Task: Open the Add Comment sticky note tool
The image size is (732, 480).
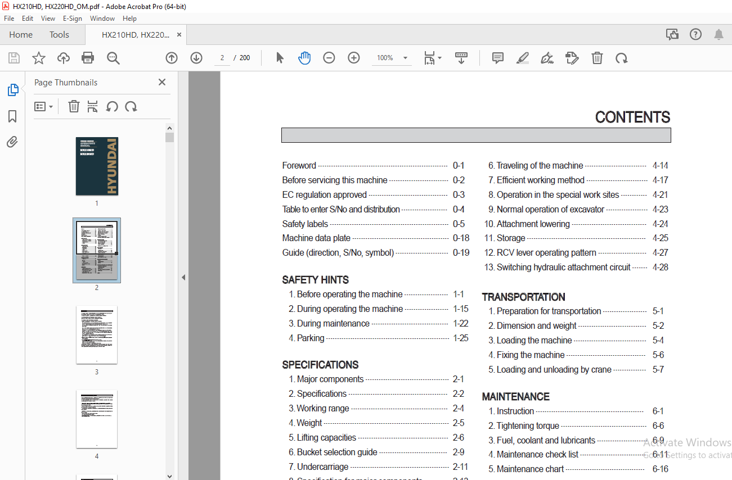Action: click(x=497, y=58)
